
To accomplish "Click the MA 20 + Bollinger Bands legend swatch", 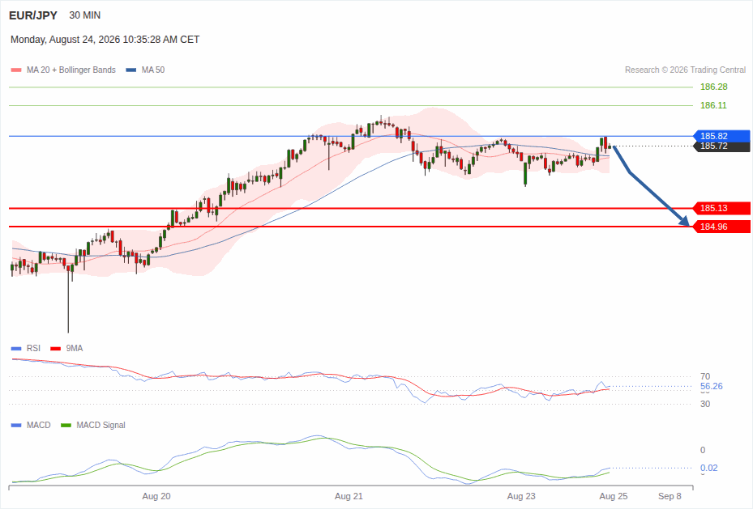I will coord(16,70).
